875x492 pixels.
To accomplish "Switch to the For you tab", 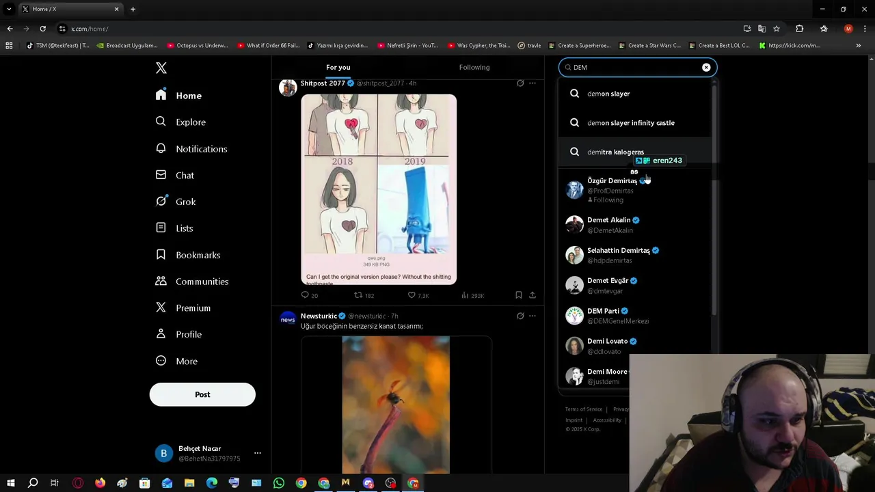I will [338, 67].
